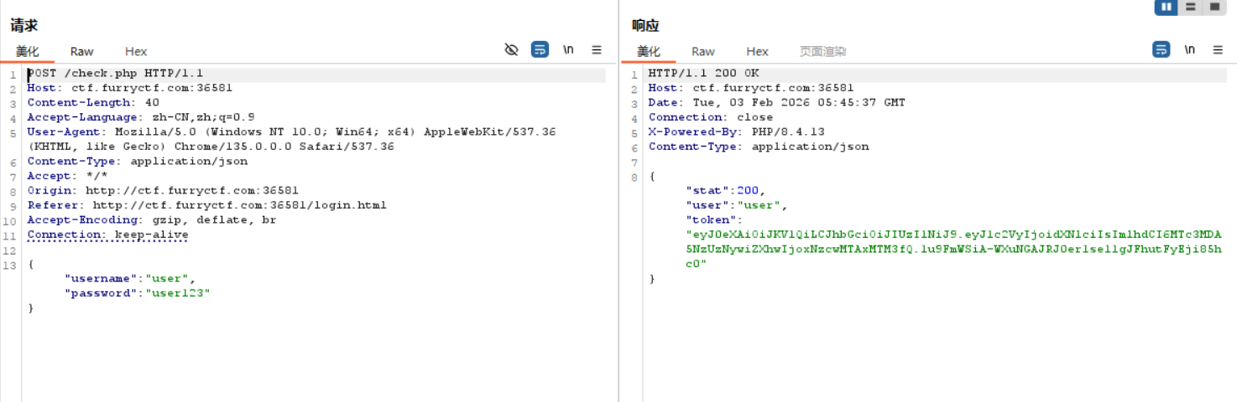The image size is (1237, 402).
Task: Show \n line breaks in response panel
Action: tap(1189, 50)
